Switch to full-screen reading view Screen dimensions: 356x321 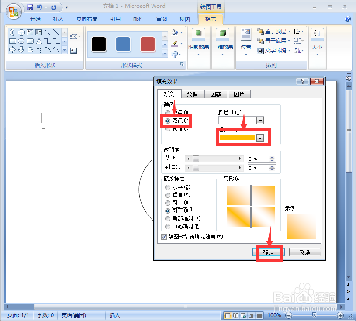236,315
